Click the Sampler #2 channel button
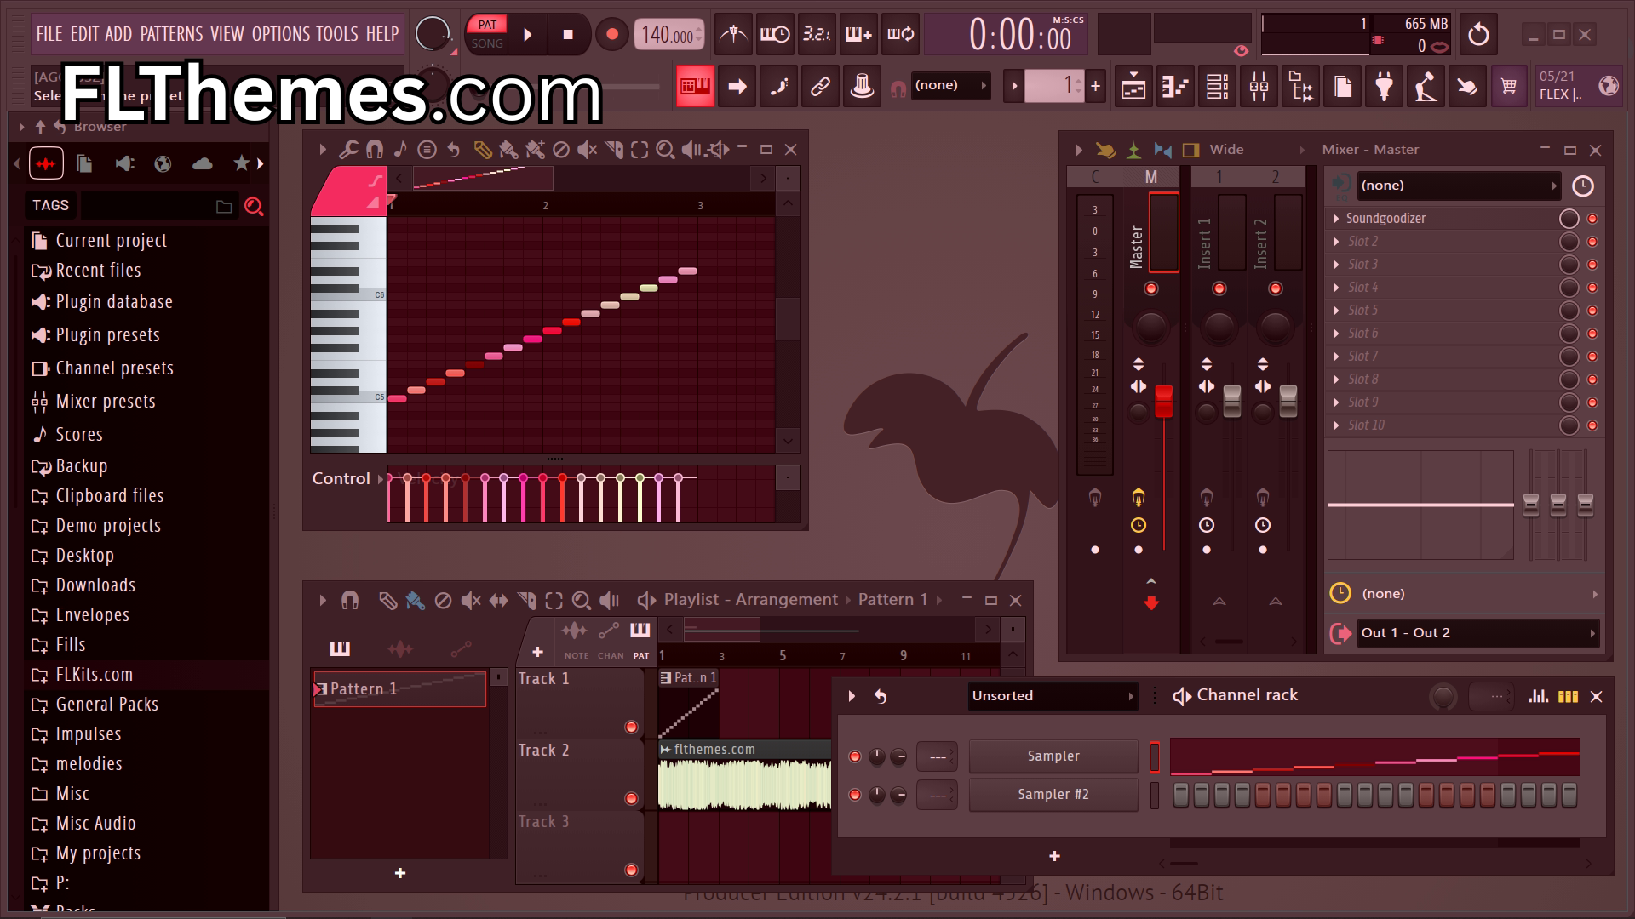1635x919 pixels. [x=1053, y=795]
